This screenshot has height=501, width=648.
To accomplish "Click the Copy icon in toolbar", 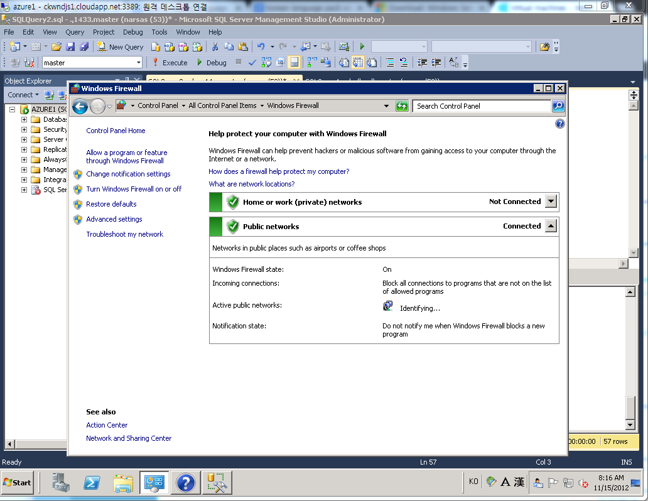I will 229,46.
